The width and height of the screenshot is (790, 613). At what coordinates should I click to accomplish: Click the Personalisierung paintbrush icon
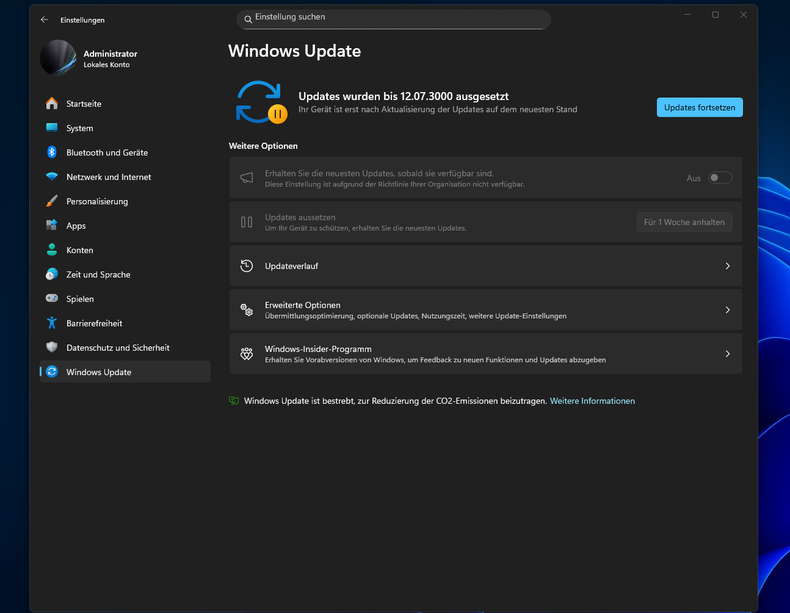[x=52, y=201]
